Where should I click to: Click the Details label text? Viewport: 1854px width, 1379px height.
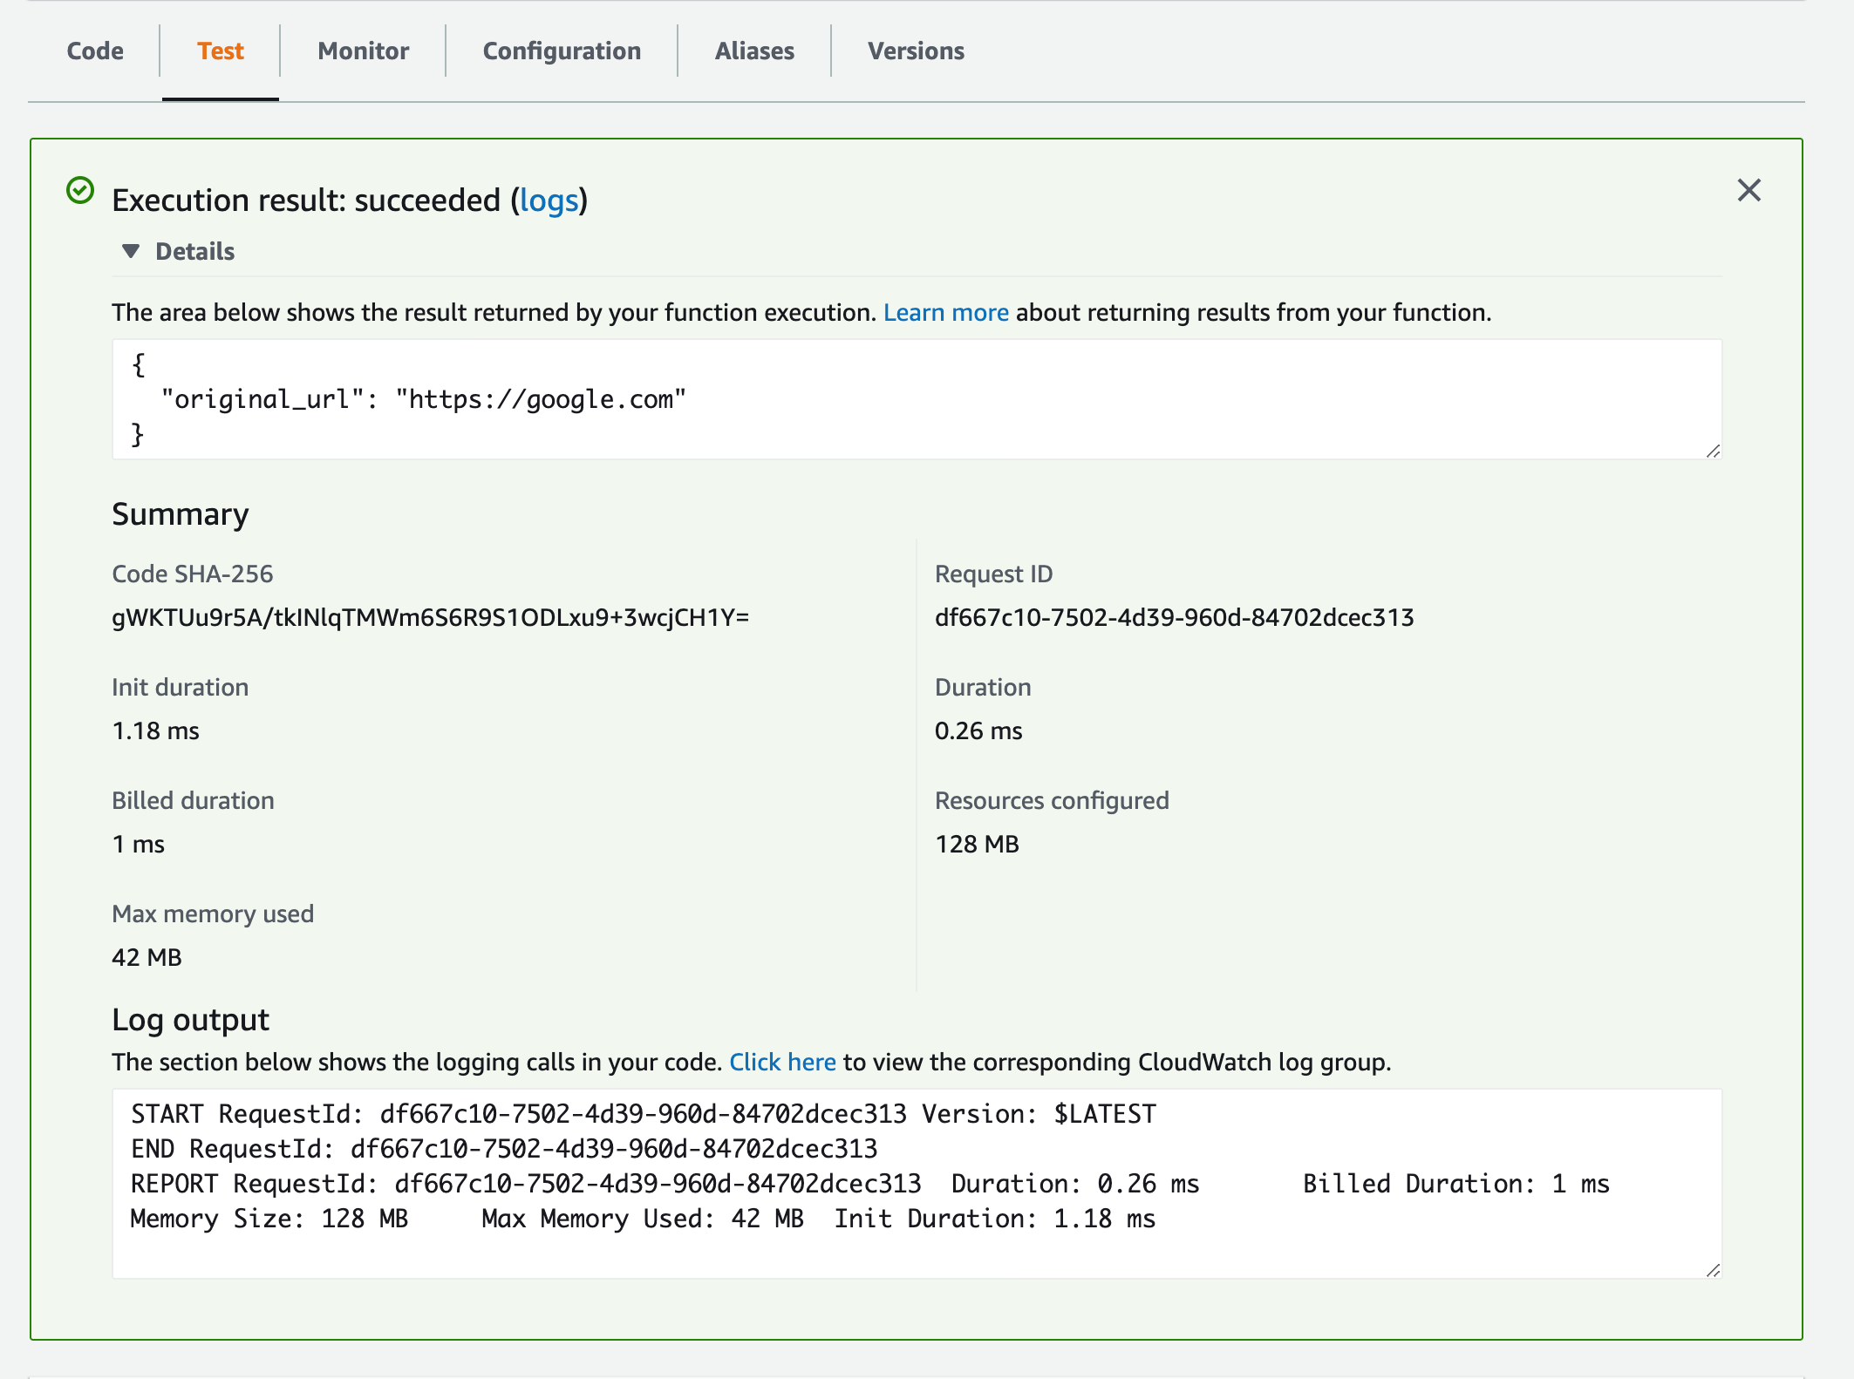pos(194,251)
